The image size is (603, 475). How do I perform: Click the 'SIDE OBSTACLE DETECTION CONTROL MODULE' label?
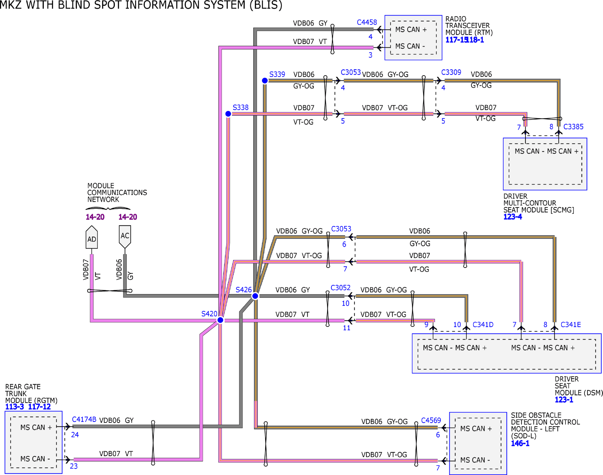click(545, 426)
